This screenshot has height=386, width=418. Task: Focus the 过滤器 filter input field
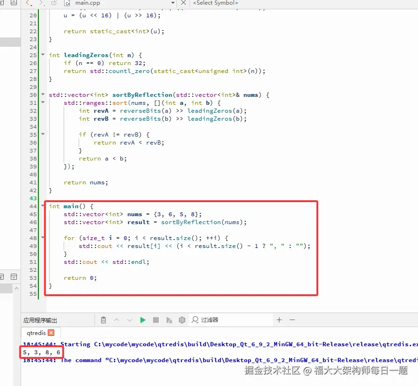(x=231, y=320)
